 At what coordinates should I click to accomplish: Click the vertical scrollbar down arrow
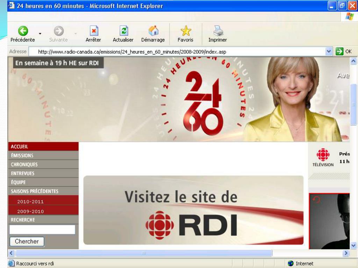pos(353,245)
